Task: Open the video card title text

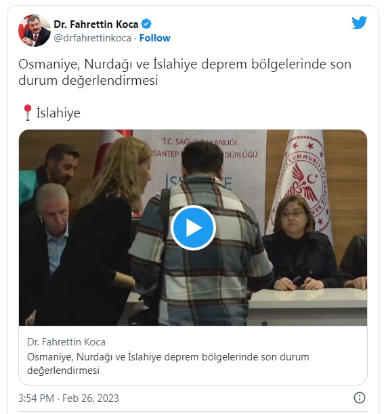Action: click(168, 364)
